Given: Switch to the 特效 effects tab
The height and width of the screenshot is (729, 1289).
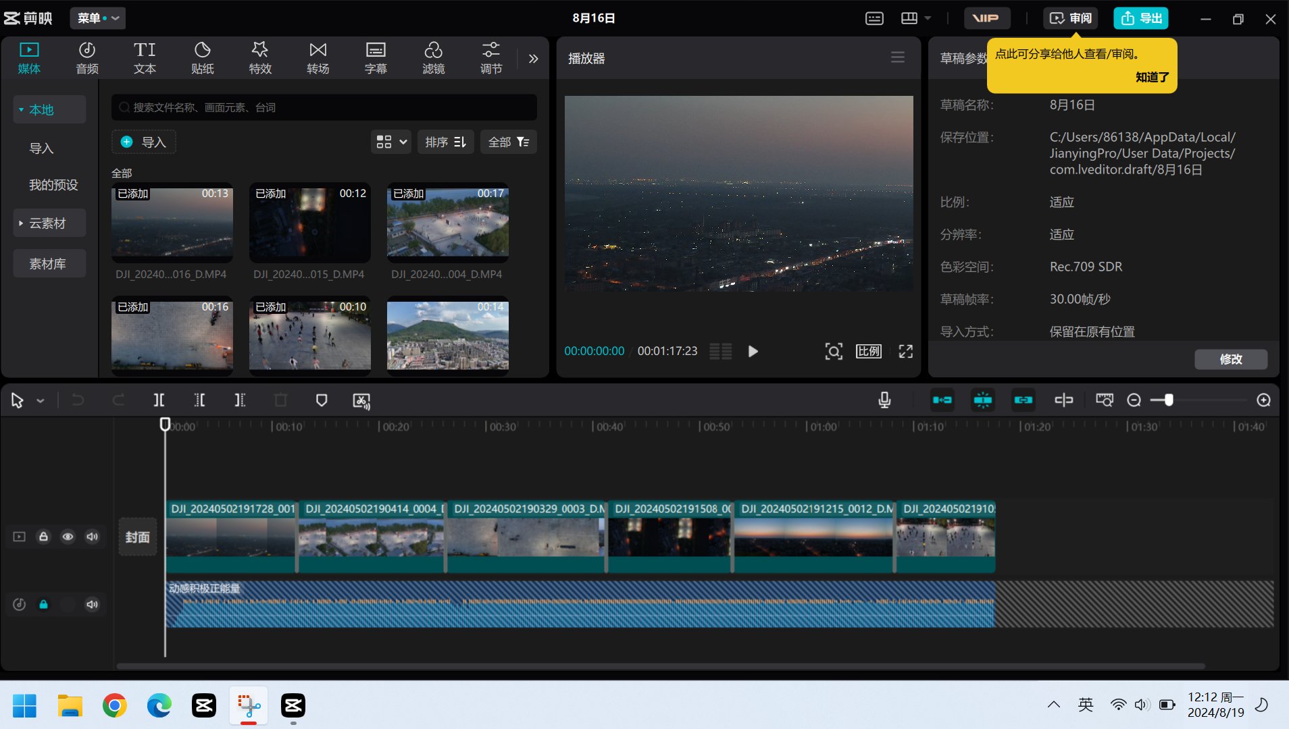Looking at the screenshot, I should 260,58.
